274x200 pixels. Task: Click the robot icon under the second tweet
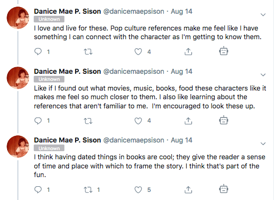[x=224, y=120]
